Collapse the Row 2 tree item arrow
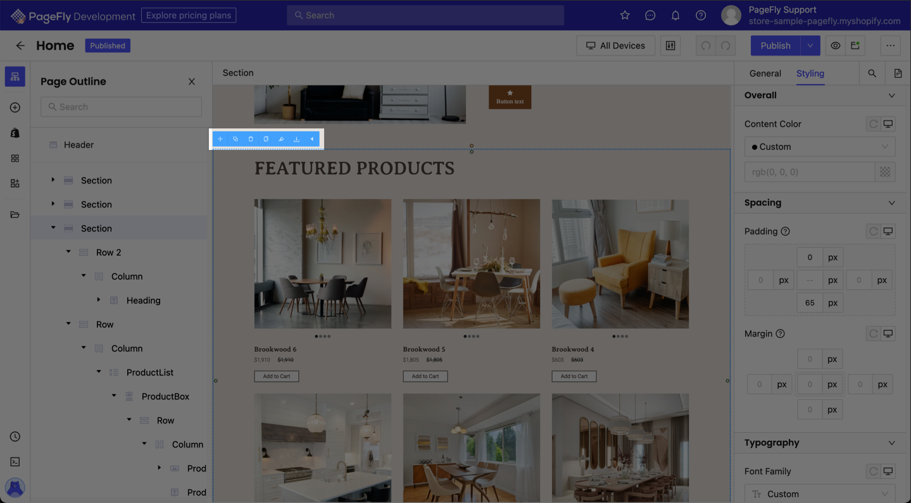The width and height of the screenshot is (911, 503). pyautogui.click(x=68, y=252)
